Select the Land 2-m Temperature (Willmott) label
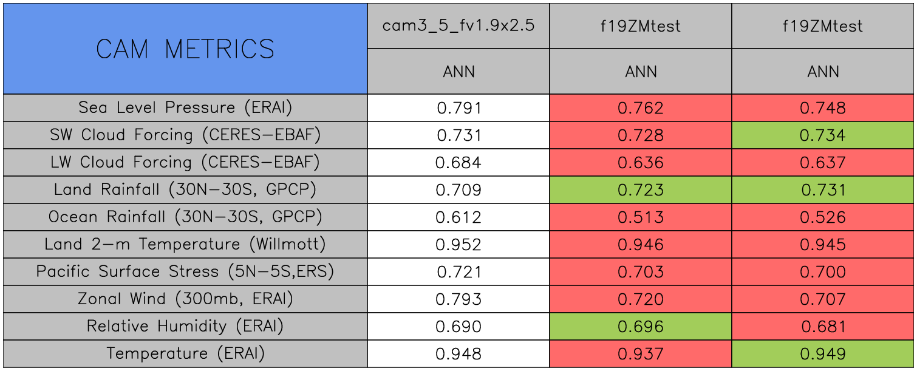917x371 pixels. coord(185,245)
